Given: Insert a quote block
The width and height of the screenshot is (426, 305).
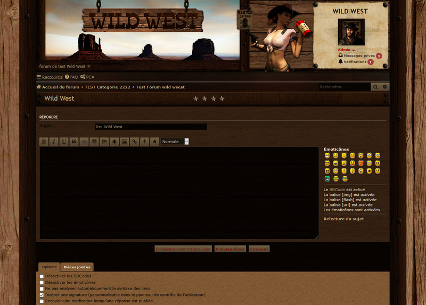Looking at the screenshot, I should pos(73,142).
